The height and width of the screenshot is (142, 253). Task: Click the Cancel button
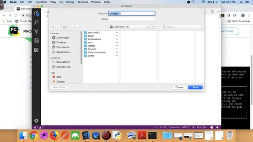click(179, 87)
